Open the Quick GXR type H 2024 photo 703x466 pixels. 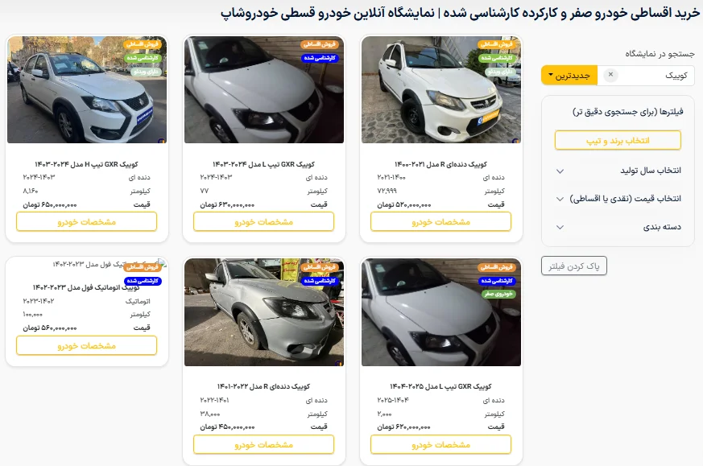(87, 89)
